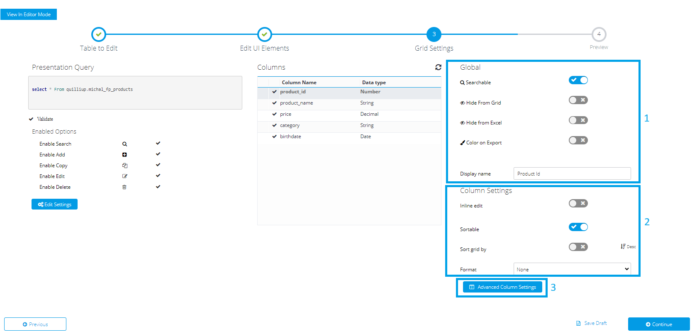This screenshot has height=334, width=697.
Task: Click the Data type header
Action: tap(374, 83)
